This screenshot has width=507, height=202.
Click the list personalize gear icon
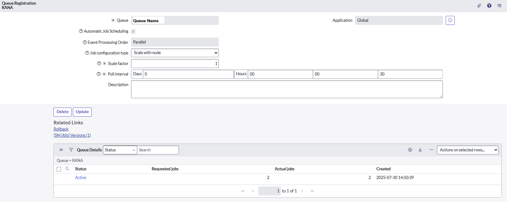pyautogui.click(x=410, y=150)
